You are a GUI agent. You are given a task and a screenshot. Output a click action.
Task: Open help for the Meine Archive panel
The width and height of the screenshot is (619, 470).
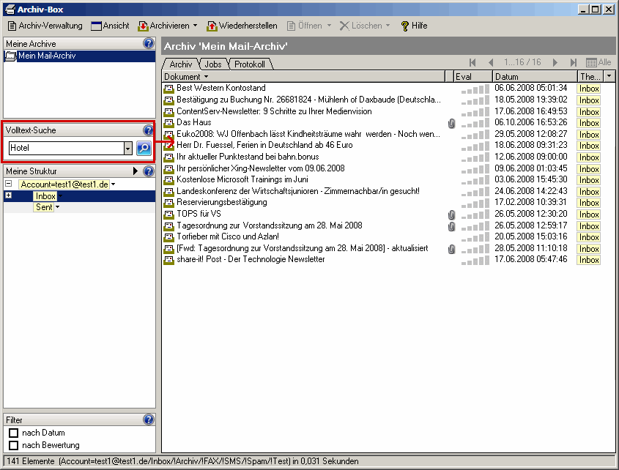(x=149, y=44)
